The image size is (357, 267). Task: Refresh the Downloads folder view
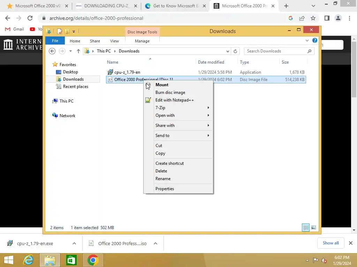[x=235, y=51]
